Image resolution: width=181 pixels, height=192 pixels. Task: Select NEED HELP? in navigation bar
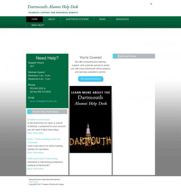click(x=38, y=25)
